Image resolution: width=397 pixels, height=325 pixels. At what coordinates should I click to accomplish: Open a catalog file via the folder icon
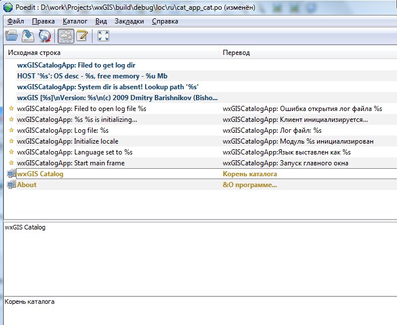point(11,36)
